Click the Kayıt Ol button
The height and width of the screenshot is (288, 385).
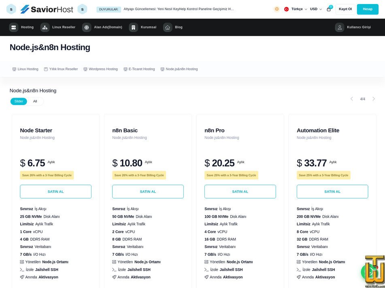(x=345, y=9)
